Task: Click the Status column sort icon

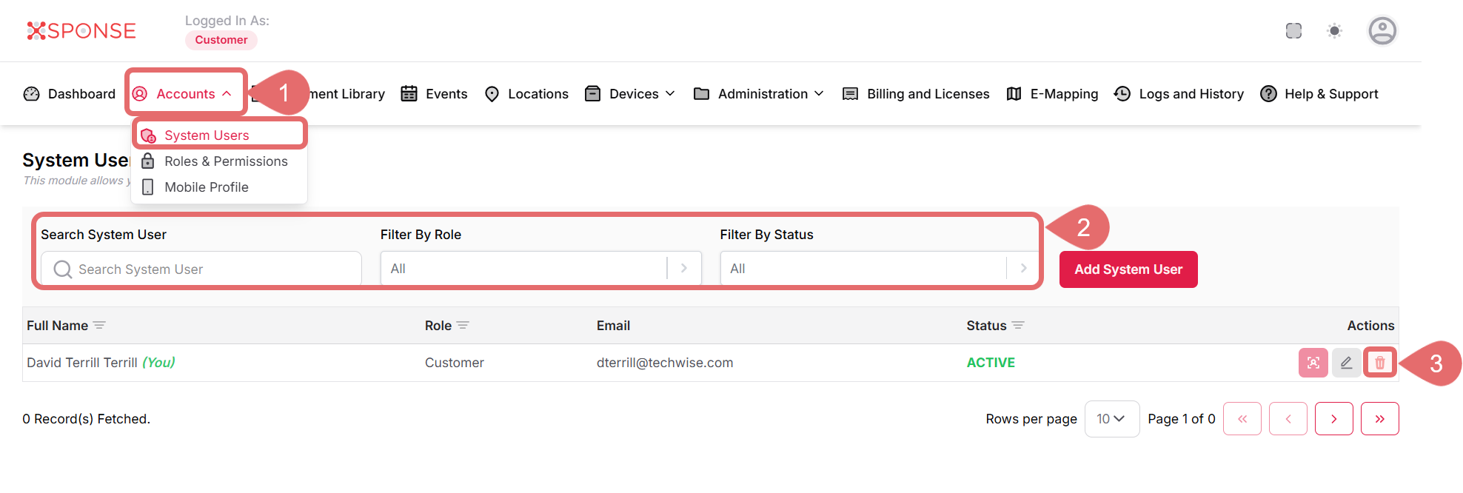Action: (x=1018, y=326)
